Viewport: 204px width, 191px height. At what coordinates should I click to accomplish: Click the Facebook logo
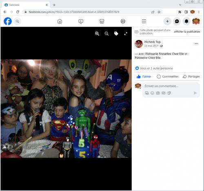click(x=8, y=21)
